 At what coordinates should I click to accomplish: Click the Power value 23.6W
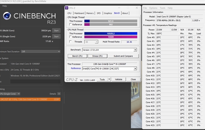click(x=163, y=30)
